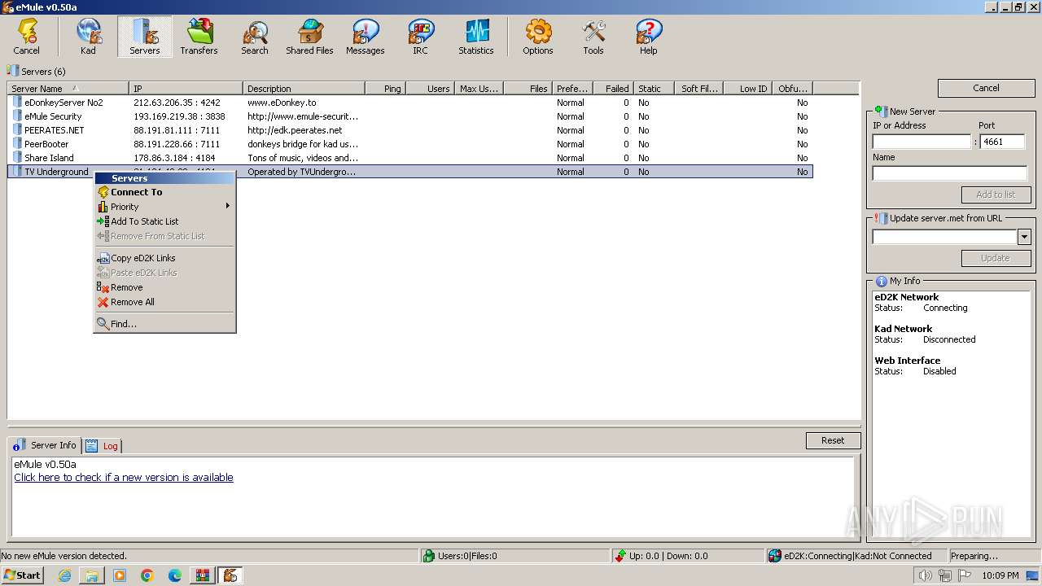Viewport: 1042px width, 586px height.
Task: Click the eMule Security server icon
Action: pyautogui.click(x=16, y=116)
